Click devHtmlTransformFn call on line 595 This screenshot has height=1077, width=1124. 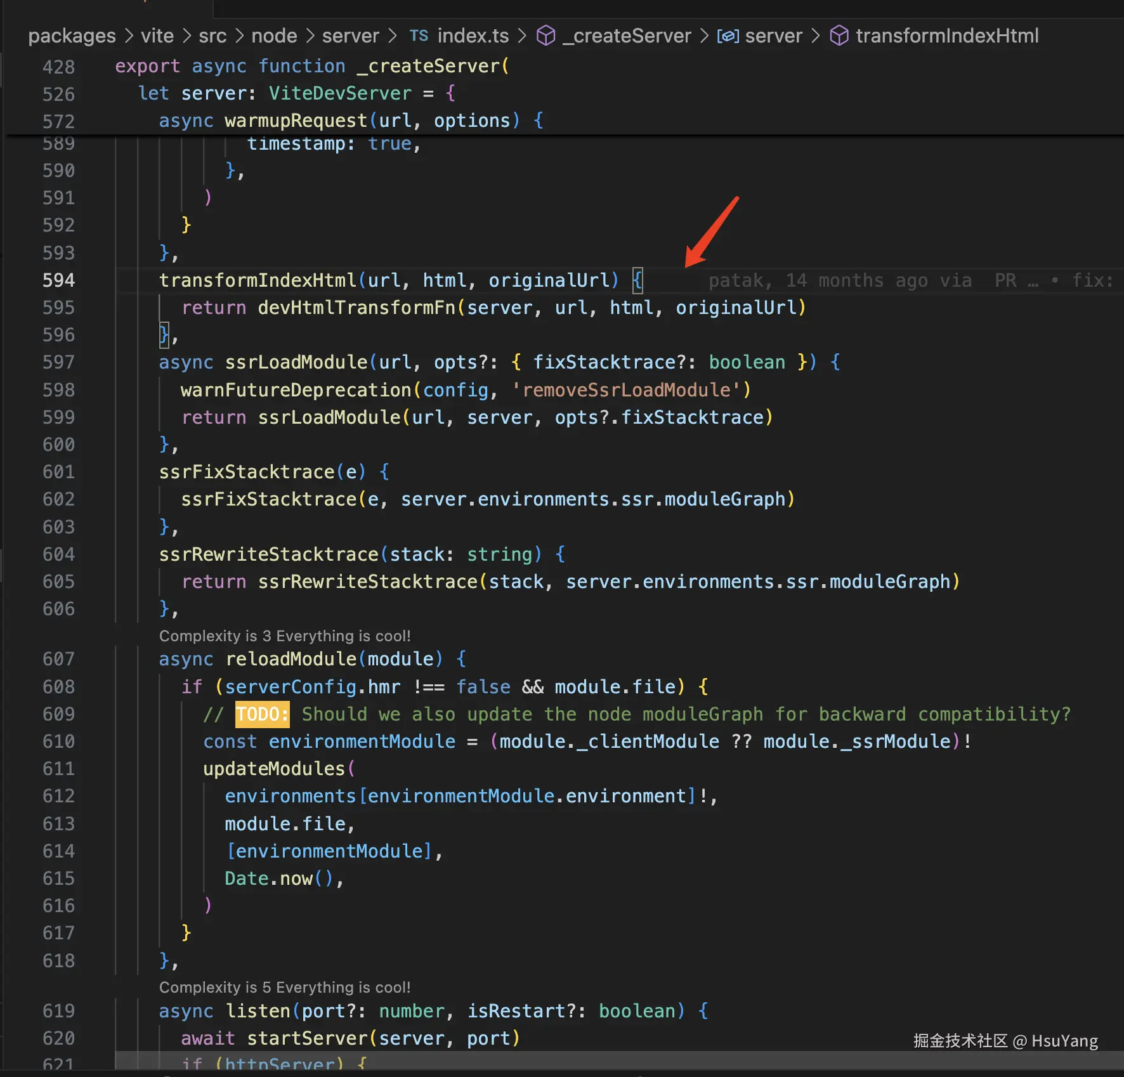356,308
